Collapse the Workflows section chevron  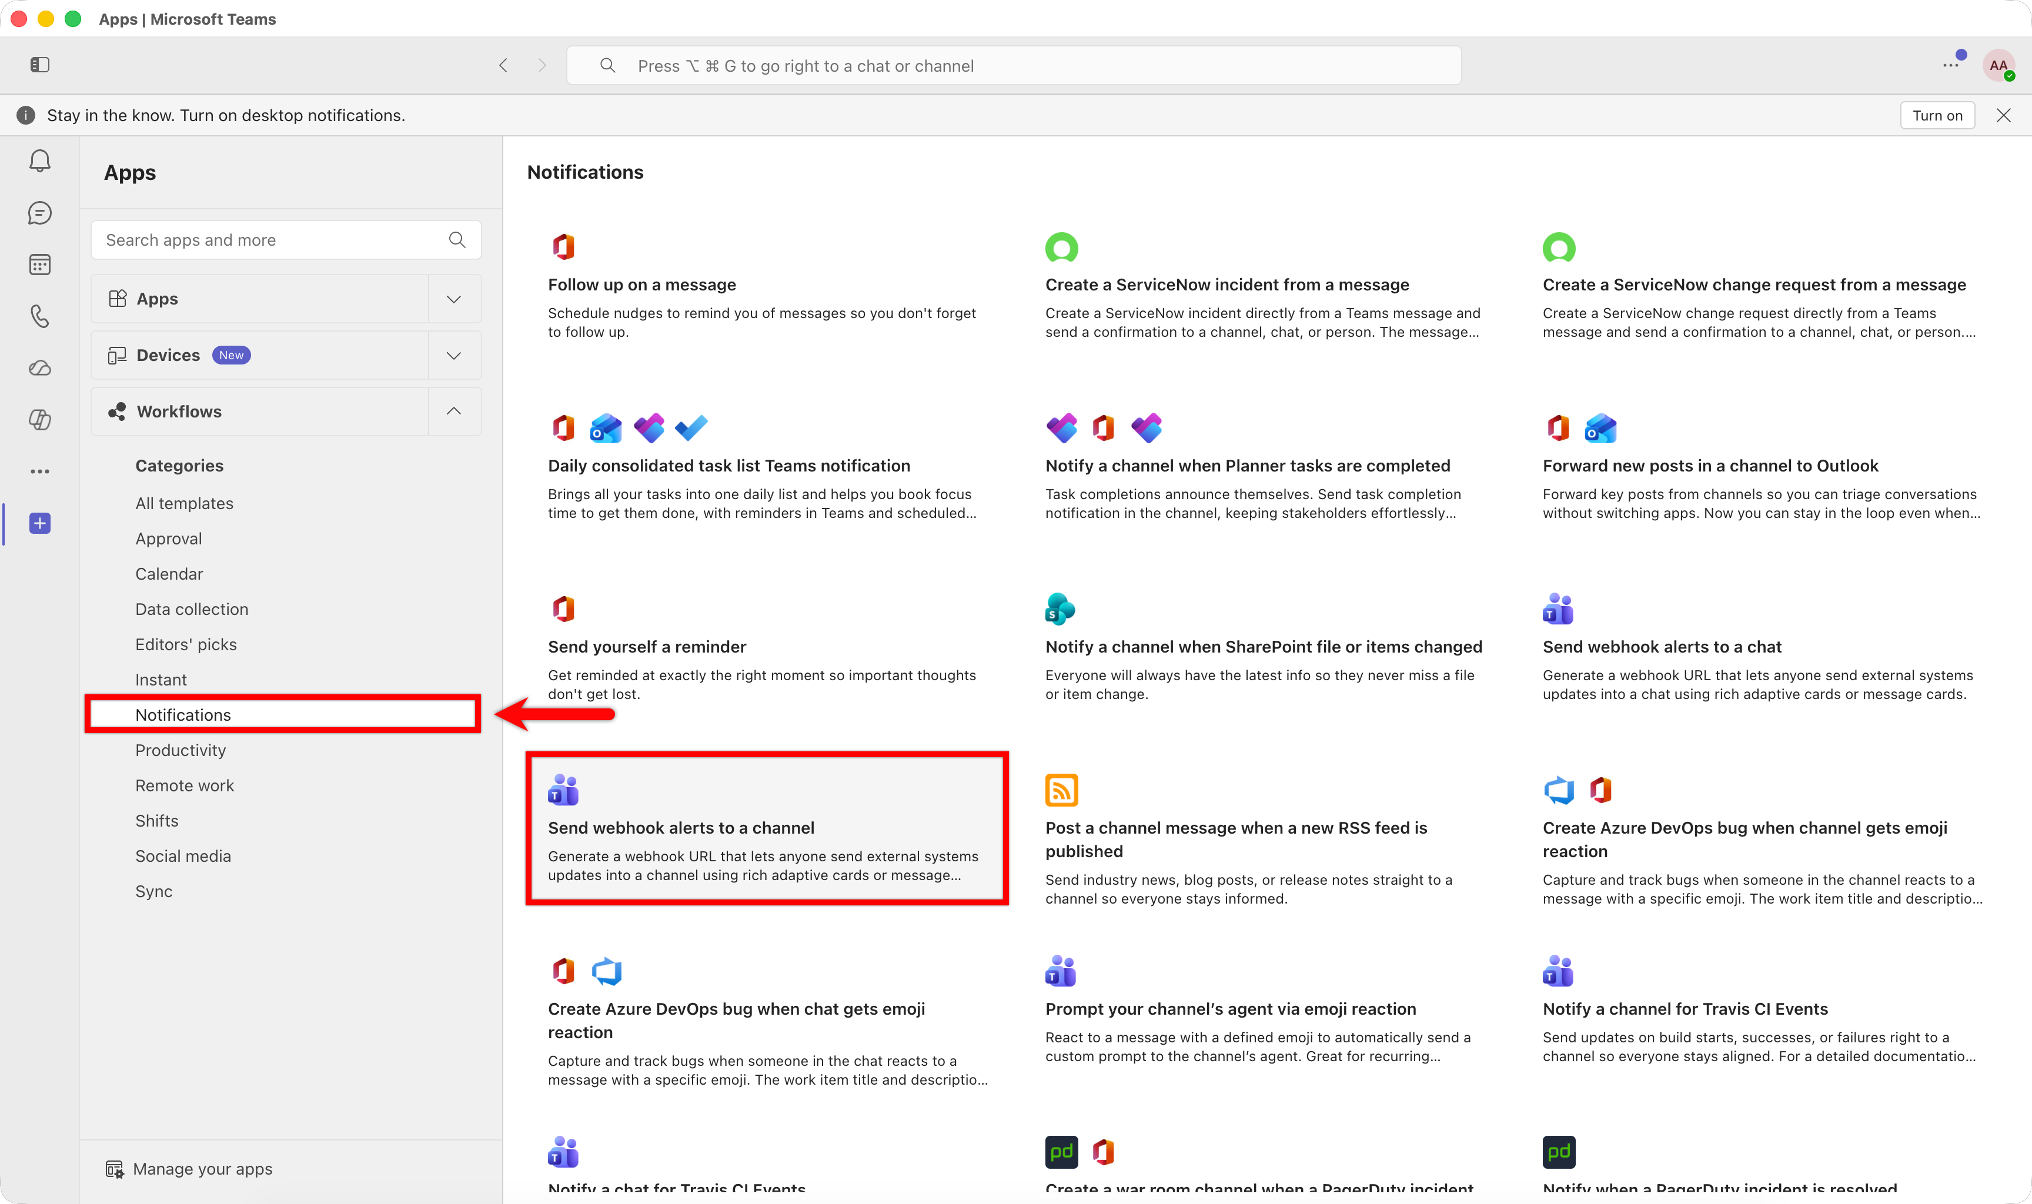[x=453, y=412]
